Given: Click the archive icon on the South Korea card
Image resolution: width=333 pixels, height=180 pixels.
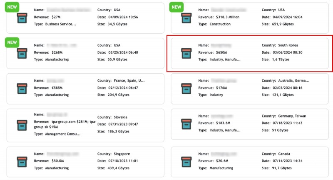Looking at the screenshot, I should click(x=186, y=53).
